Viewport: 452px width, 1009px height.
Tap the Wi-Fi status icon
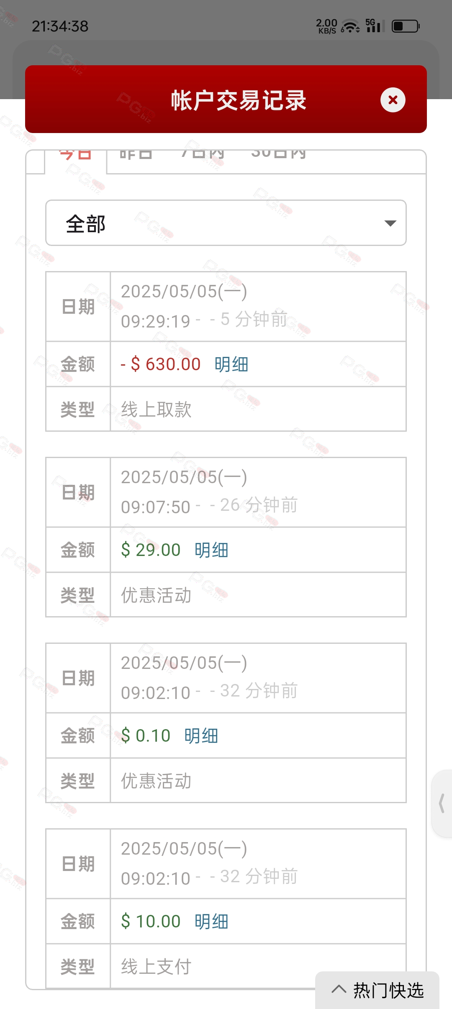(x=350, y=26)
